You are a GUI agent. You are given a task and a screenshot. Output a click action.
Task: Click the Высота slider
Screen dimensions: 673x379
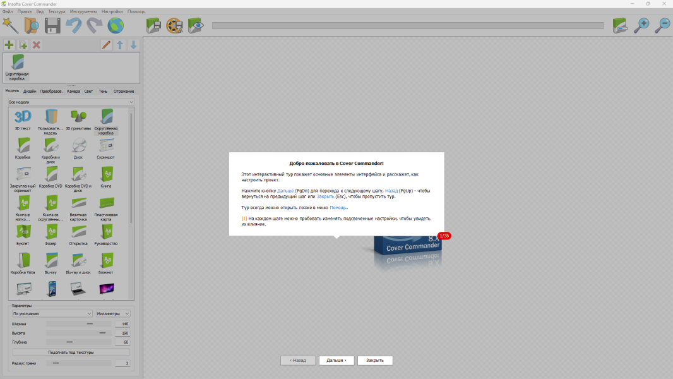(78, 333)
